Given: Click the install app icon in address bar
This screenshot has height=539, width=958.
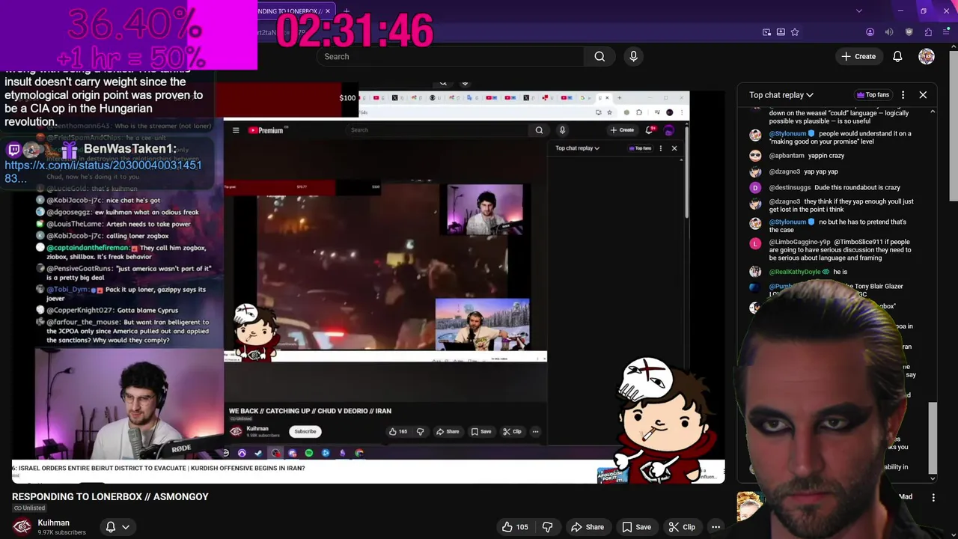Looking at the screenshot, I should 781,32.
